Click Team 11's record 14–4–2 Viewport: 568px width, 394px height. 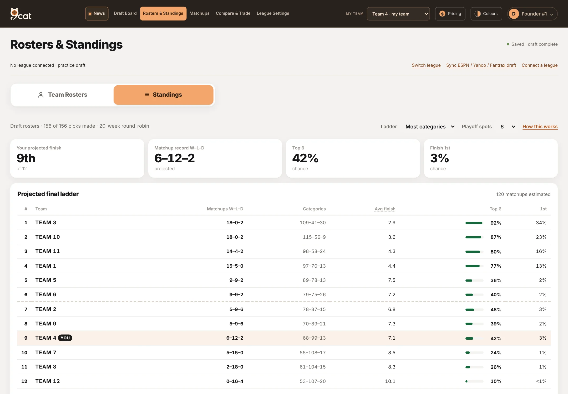click(x=235, y=251)
